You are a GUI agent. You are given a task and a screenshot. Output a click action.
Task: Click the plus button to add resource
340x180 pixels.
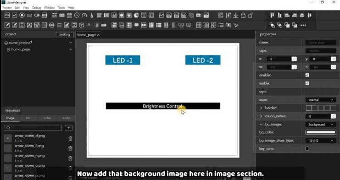pos(68,128)
